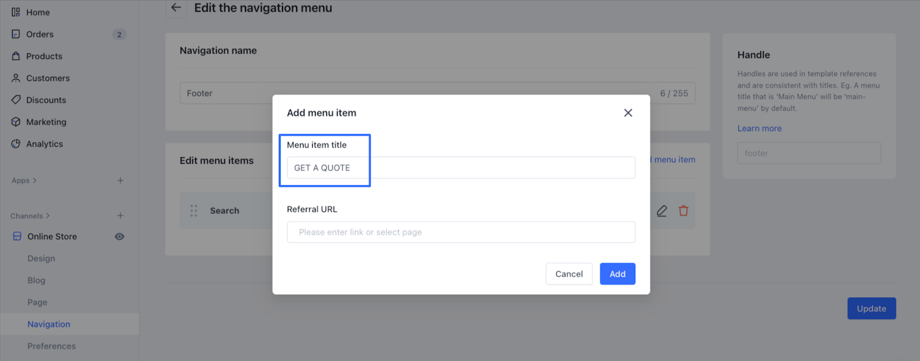Click the back arrow icon

(x=176, y=8)
